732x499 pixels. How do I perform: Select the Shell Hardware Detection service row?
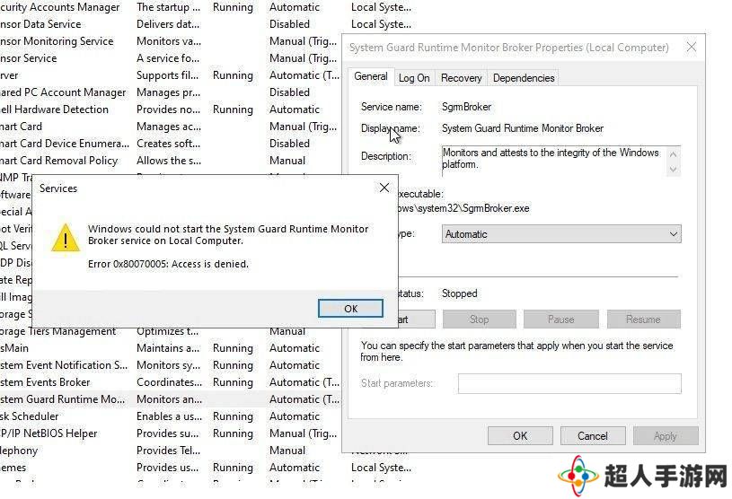tap(171, 109)
